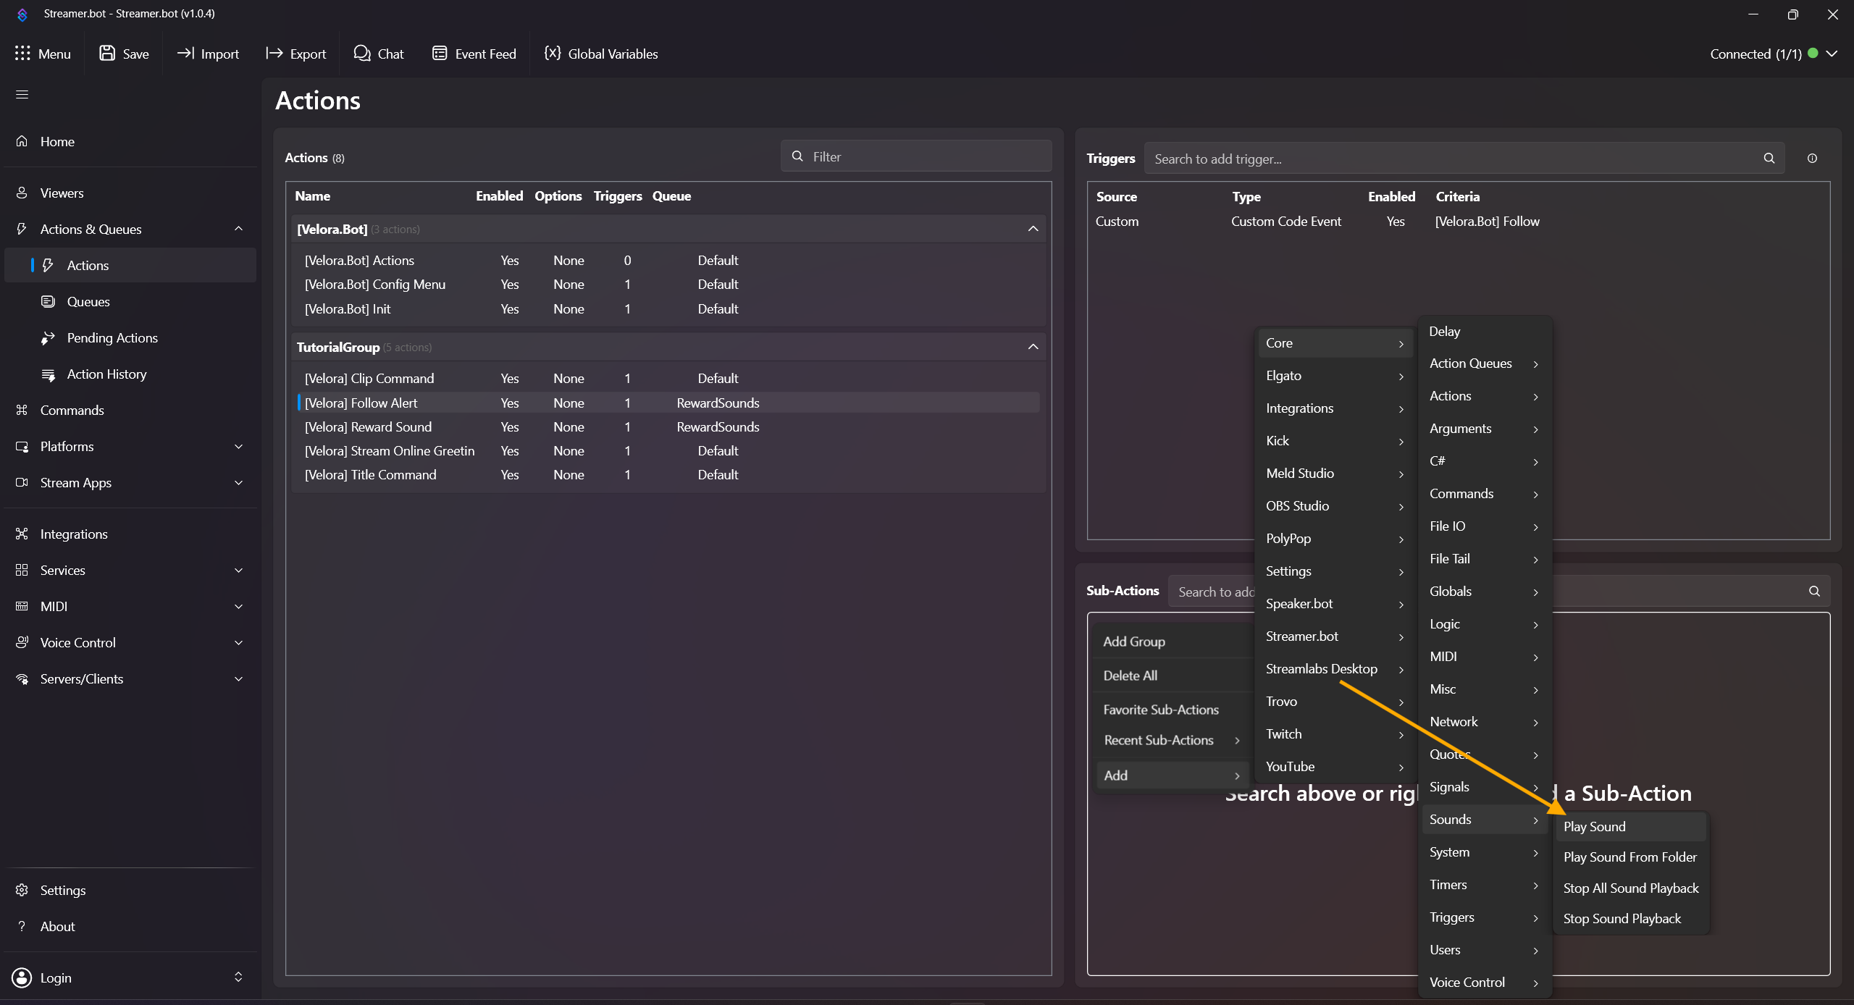Open Global Variables braces icon

click(553, 53)
